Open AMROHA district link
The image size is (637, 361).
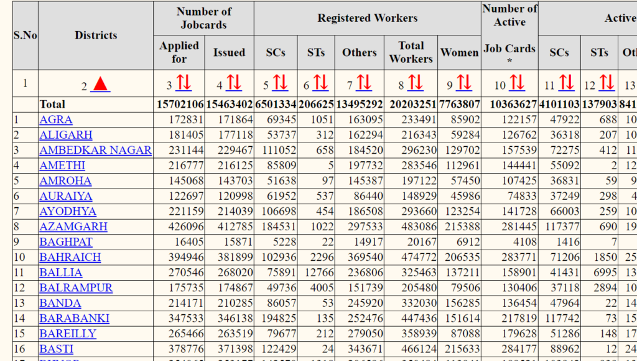point(65,181)
